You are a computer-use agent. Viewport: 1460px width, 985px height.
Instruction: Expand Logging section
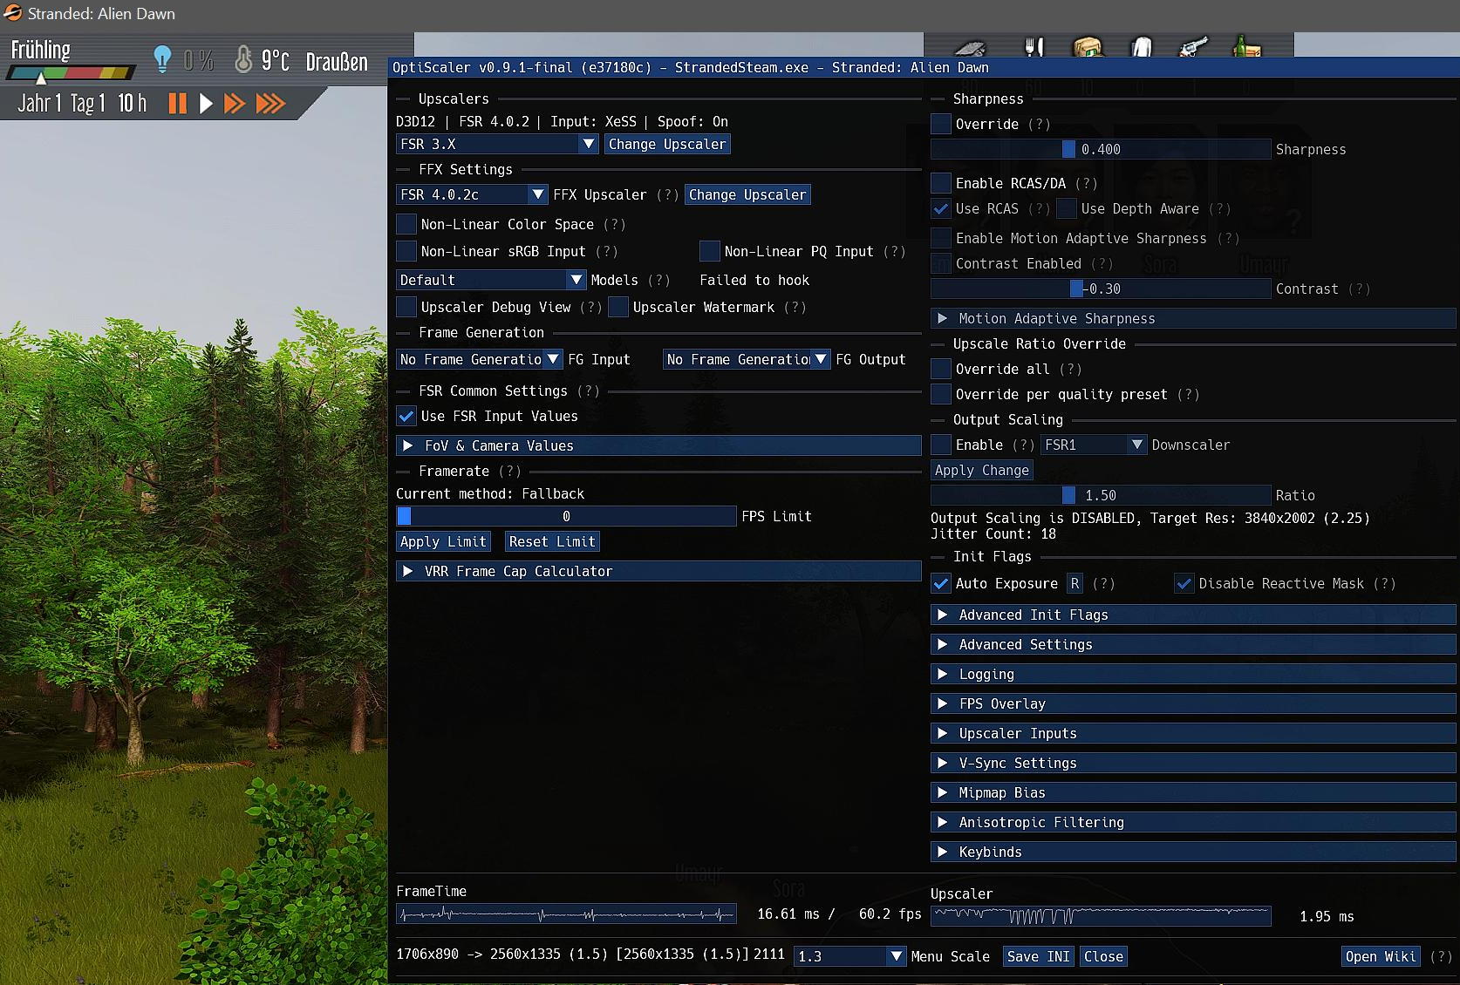[1193, 674]
